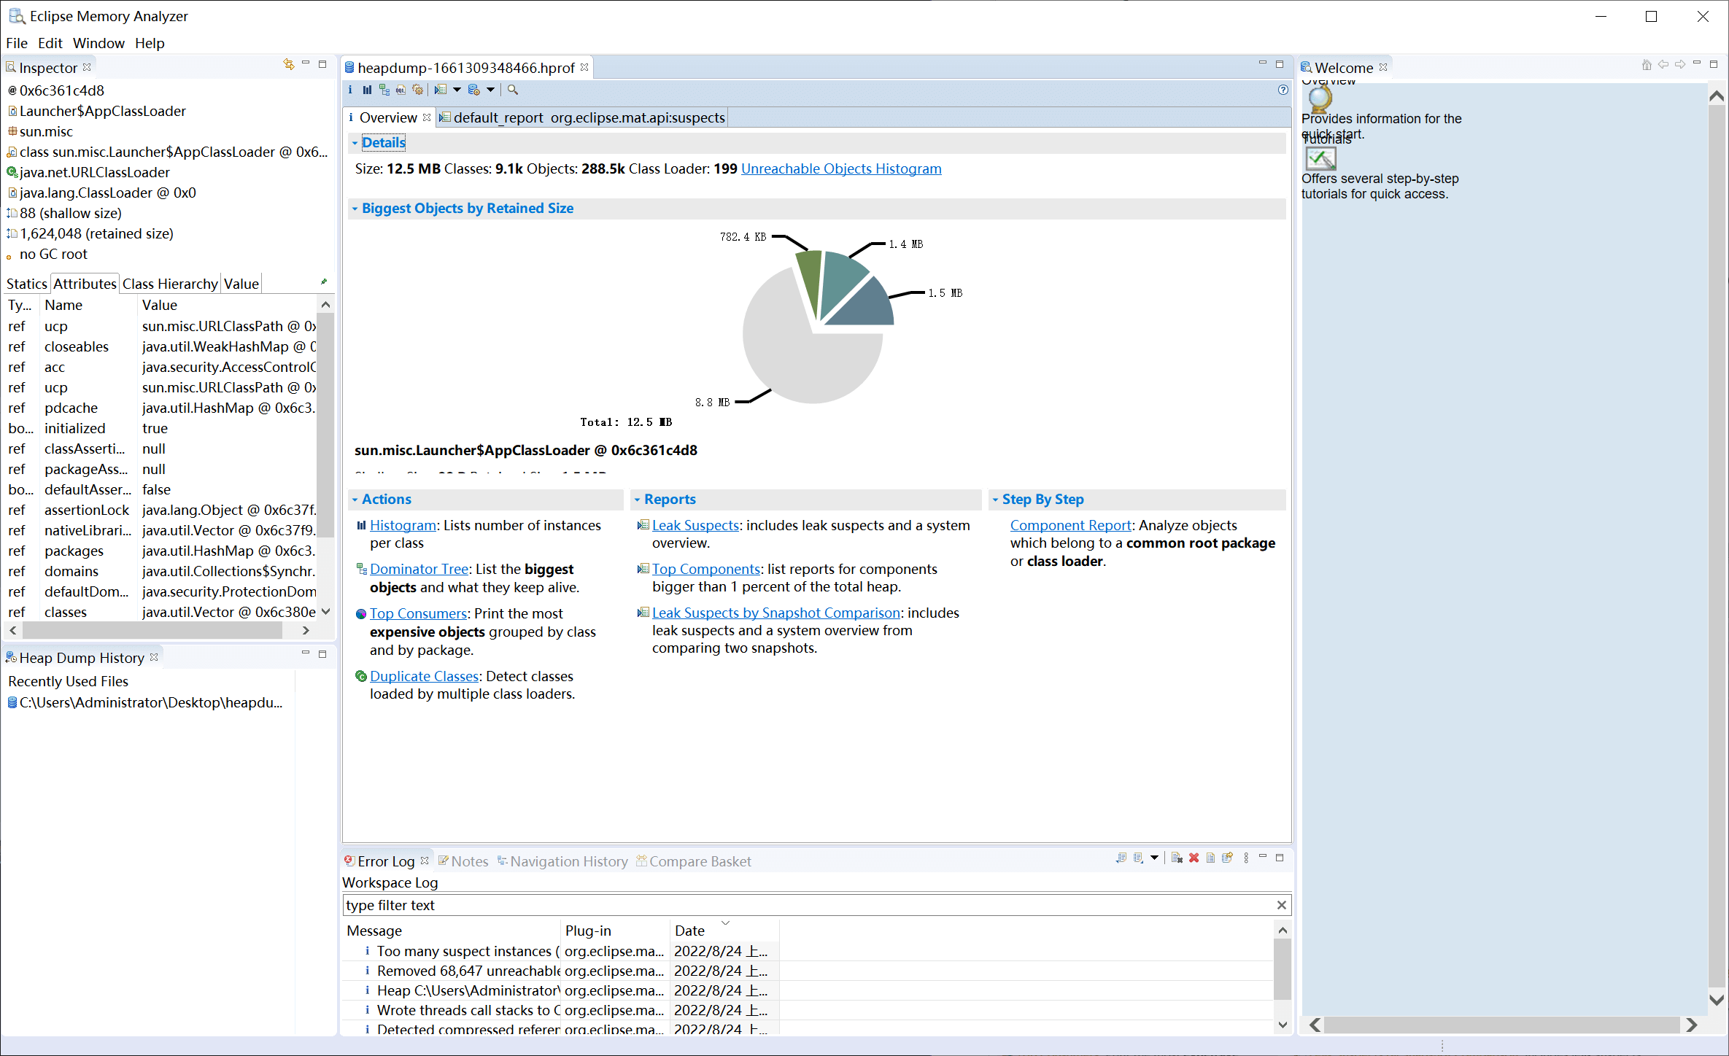The image size is (1729, 1056).
Task: Click the Export Log icon in Error Log
Action: 1121,858
